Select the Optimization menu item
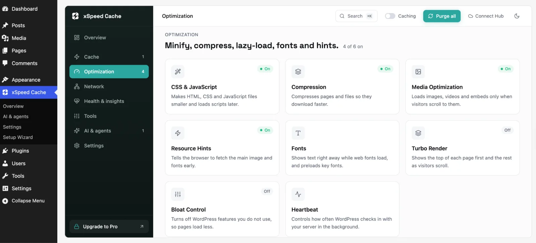The image size is (536, 243). point(109,71)
